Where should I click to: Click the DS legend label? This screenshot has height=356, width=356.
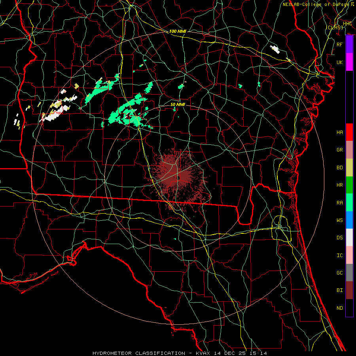click(x=340, y=237)
